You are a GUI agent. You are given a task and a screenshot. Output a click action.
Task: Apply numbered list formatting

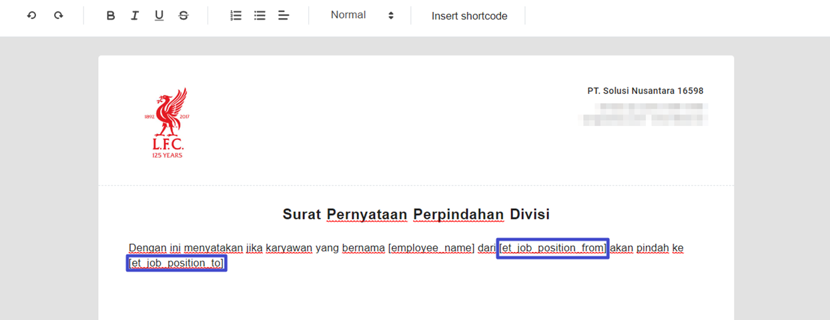pos(236,15)
